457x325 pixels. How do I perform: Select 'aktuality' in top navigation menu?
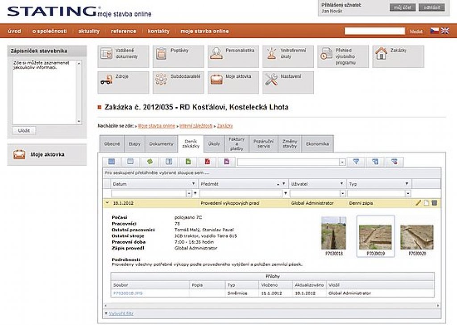point(89,31)
